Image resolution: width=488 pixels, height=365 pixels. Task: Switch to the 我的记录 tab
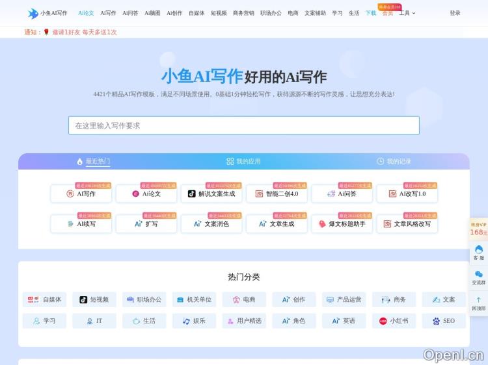tap(394, 161)
